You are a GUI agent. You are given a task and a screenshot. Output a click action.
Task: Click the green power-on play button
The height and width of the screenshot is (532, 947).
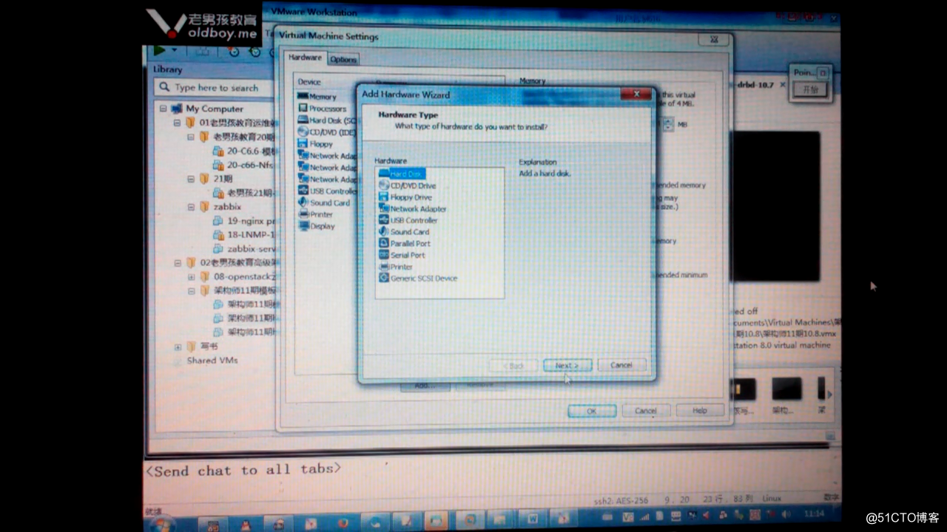(160, 50)
